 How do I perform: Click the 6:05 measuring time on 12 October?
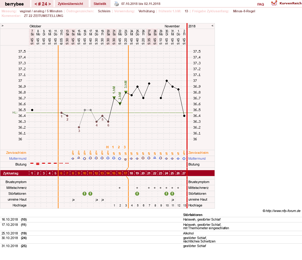[61, 41]
